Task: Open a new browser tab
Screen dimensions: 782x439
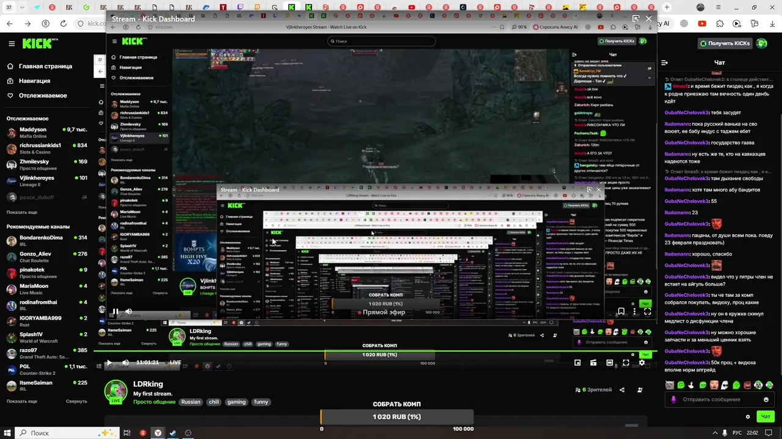Action: coord(667,7)
